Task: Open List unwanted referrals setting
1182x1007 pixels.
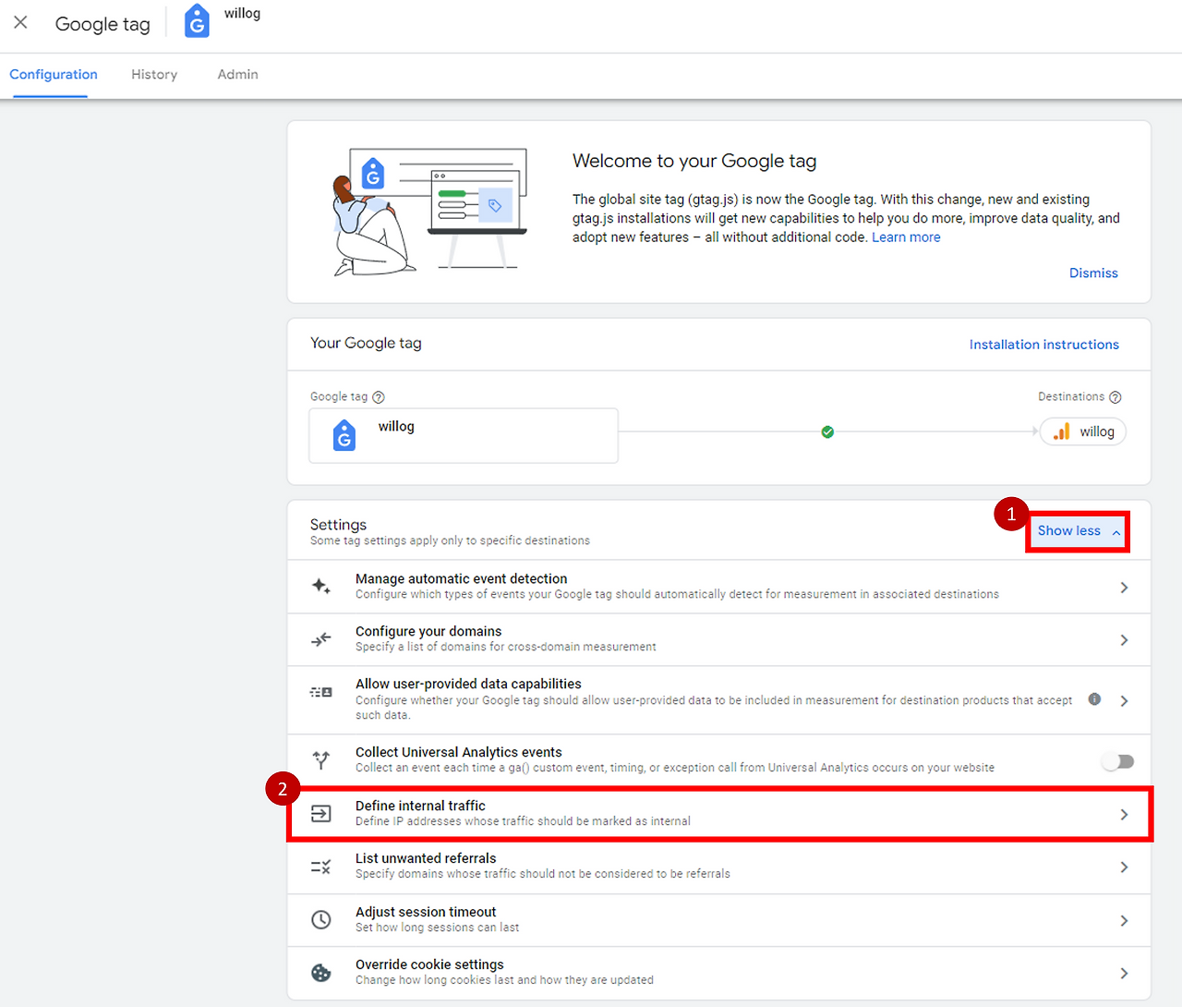Action: pyautogui.click(x=718, y=867)
